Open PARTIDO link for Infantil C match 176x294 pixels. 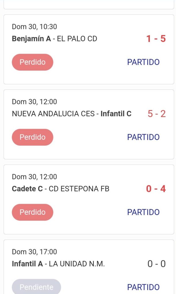tap(143, 137)
